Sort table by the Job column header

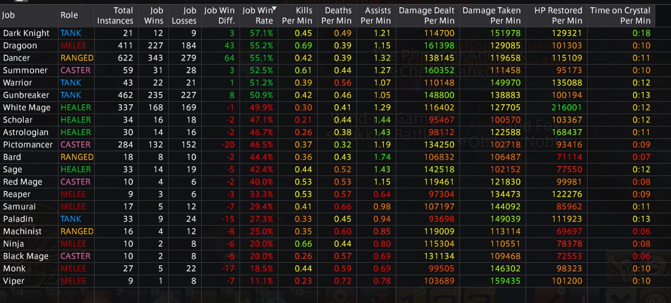[x=9, y=15]
